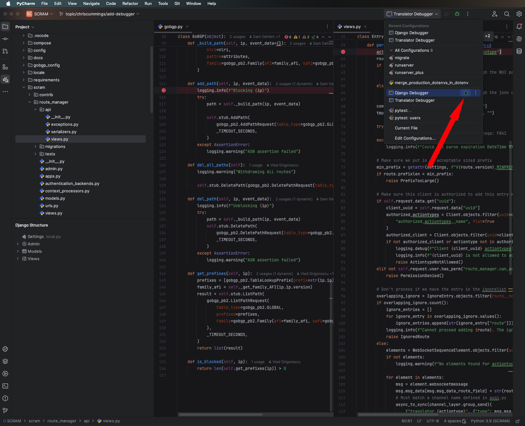Collapse the route_manager folder

pos(30,102)
